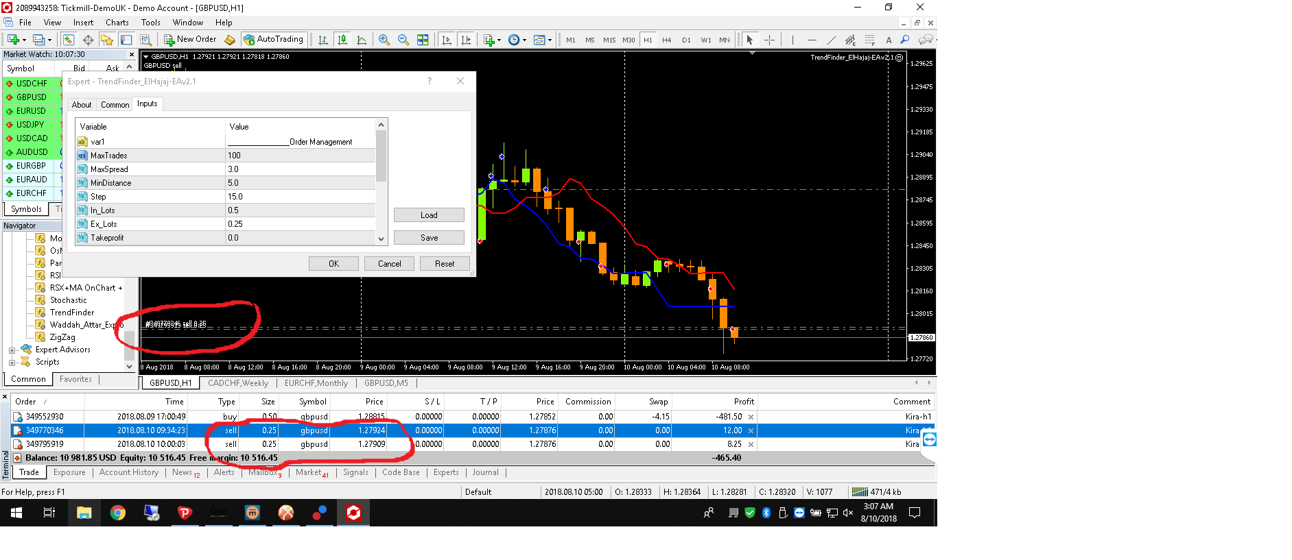Zoom out on the chart

403,40
